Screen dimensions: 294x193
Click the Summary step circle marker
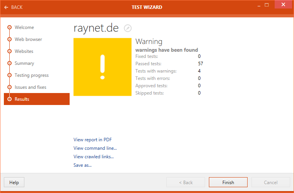9,63
